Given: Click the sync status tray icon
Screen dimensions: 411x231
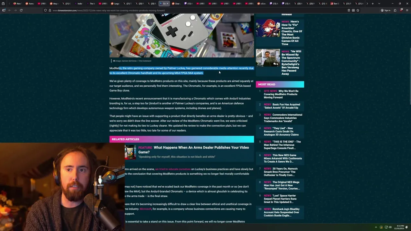Looking at the screenshot, I should click(381, 227).
